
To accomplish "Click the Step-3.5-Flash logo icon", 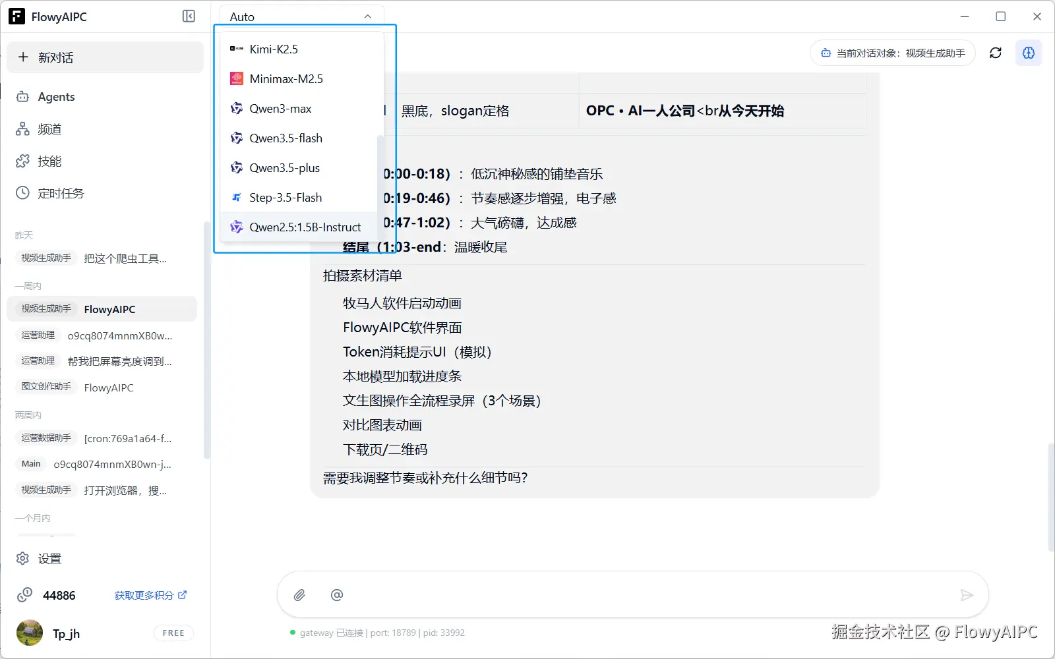I will (x=237, y=197).
